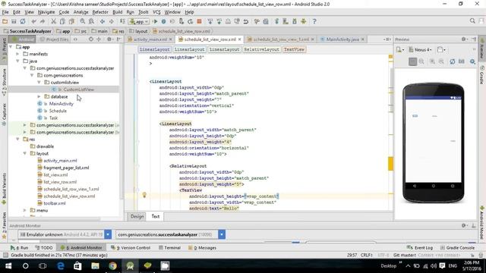
Task: Open File Explorer from the taskbar
Action: [95, 266]
